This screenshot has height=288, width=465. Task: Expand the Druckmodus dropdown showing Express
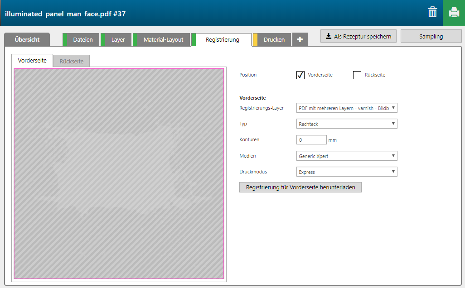(x=347, y=172)
